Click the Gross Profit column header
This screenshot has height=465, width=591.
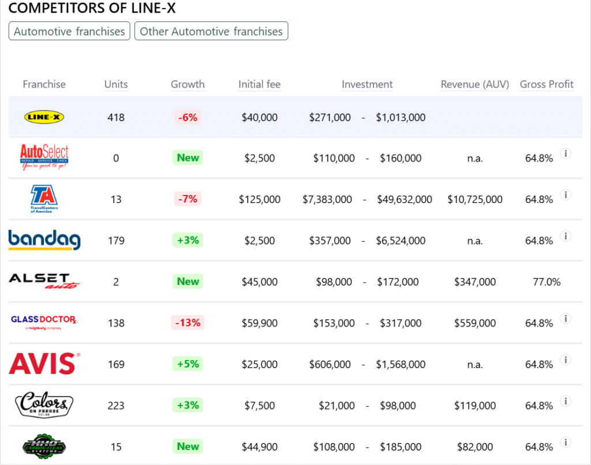pos(547,84)
